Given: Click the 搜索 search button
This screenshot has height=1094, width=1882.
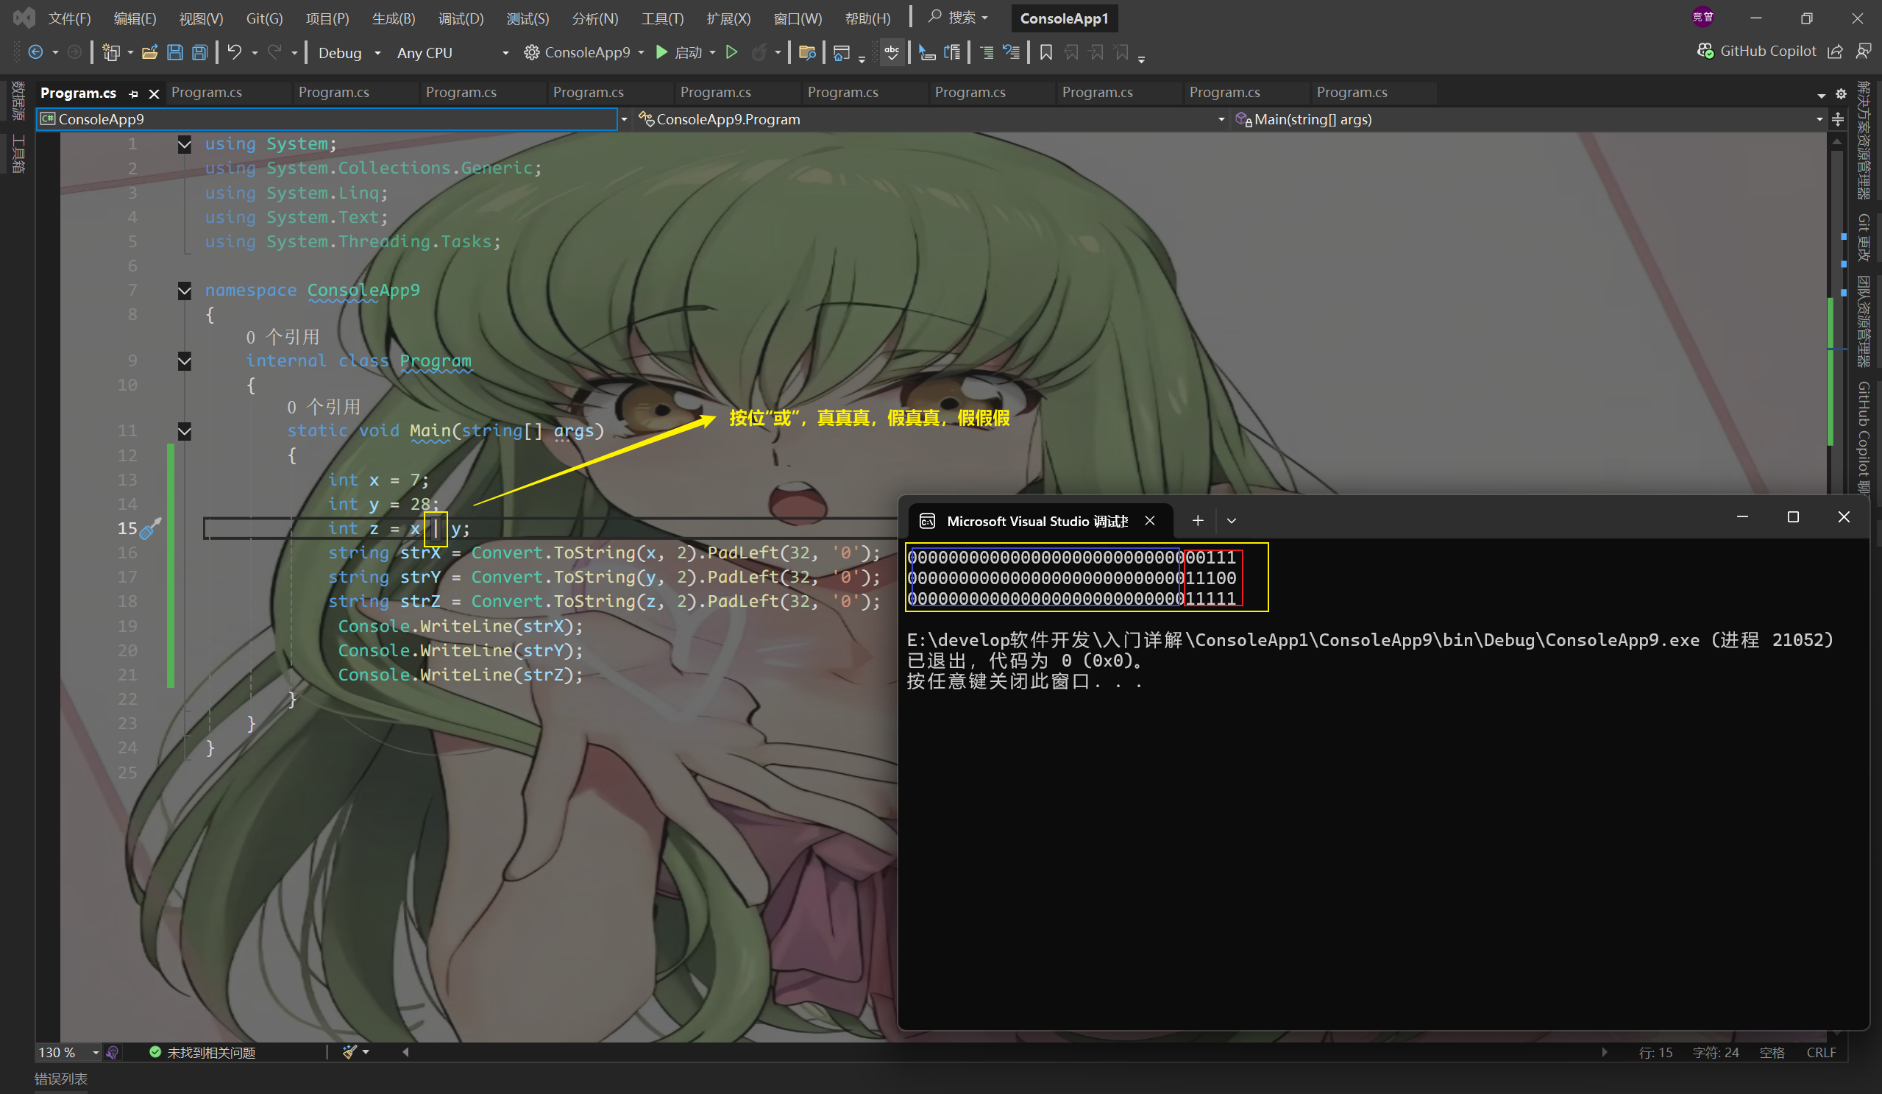Looking at the screenshot, I should [958, 17].
